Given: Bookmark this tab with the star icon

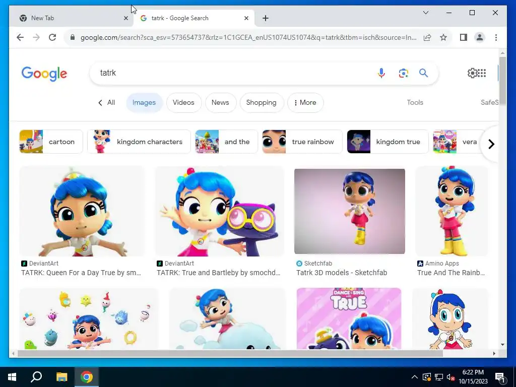Looking at the screenshot, I should (x=443, y=37).
